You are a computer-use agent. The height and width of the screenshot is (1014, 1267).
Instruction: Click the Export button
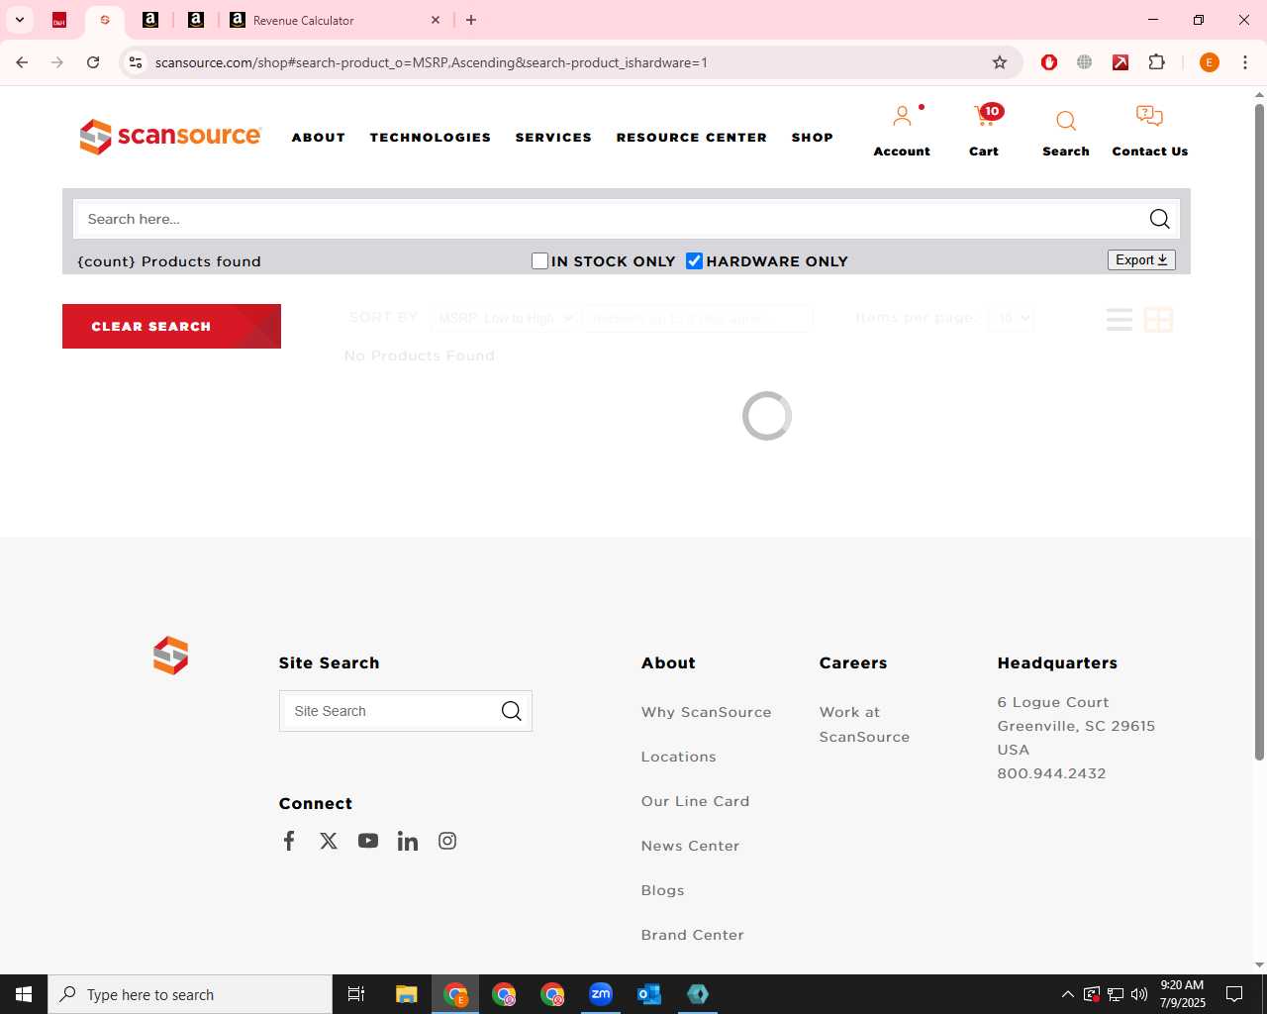tap(1141, 260)
